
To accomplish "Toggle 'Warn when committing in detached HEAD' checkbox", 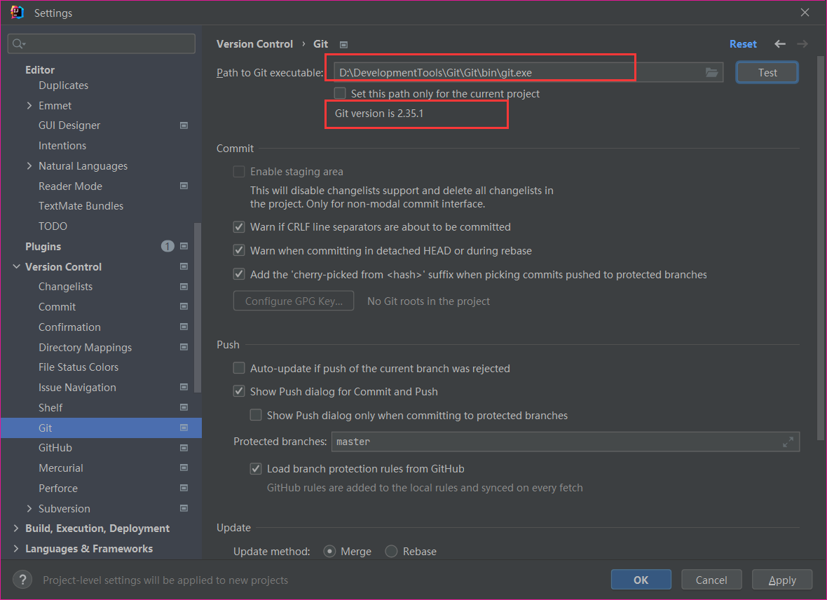I will point(239,250).
